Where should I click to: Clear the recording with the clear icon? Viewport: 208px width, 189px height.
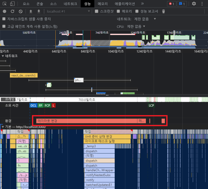[x=21, y=11]
